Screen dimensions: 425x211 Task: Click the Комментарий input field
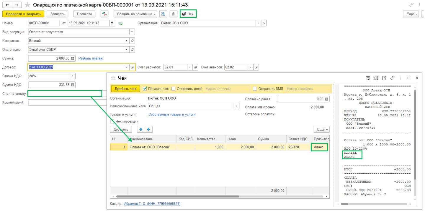(x=67, y=103)
